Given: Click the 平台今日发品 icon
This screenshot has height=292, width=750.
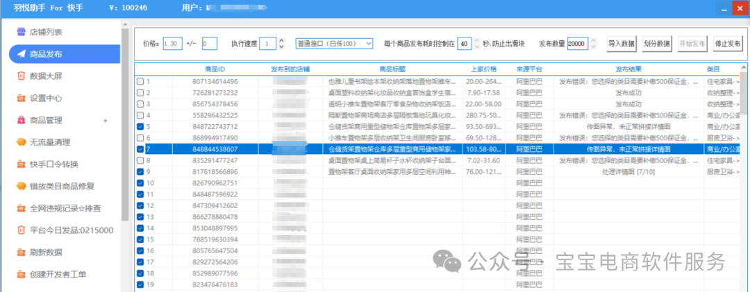Looking at the screenshot, I should (x=21, y=230).
